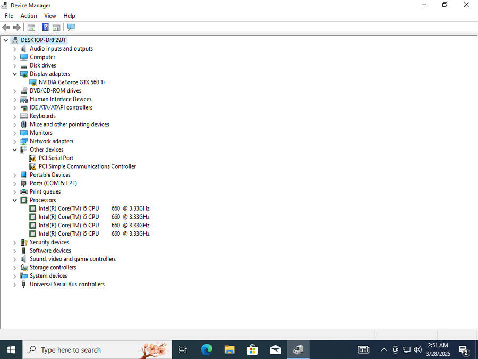The height and width of the screenshot is (359, 478).
Task: Click the Back navigation arrow
Action: point(6,27)
